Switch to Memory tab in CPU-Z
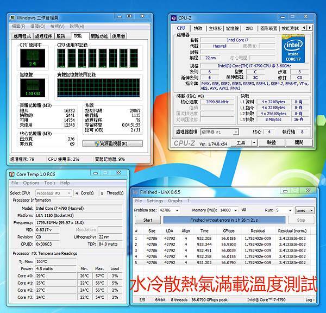The height and width of the screenshot is (313, 326). click(x=232, y=28)
